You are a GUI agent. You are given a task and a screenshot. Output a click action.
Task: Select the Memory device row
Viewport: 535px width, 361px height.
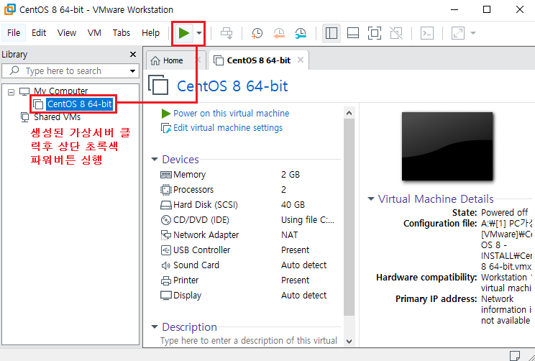click(x=249, y=175)
